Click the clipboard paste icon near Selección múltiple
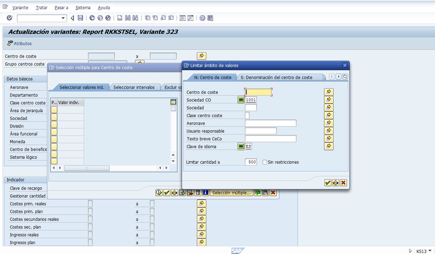The width and height of the screenshot is (435, 254). coord(265,193)
